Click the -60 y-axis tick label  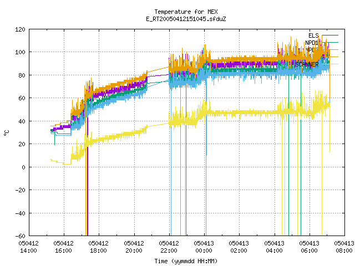click(21, 236)
